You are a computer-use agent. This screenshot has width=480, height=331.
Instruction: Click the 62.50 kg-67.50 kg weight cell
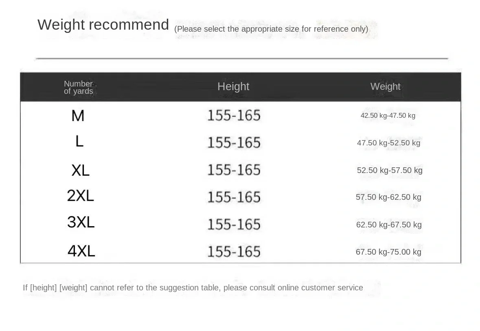(389, 225)
